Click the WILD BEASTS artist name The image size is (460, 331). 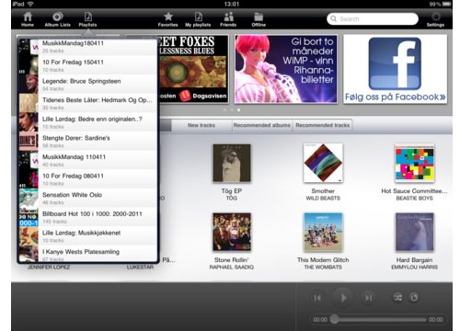coord(323,199)
